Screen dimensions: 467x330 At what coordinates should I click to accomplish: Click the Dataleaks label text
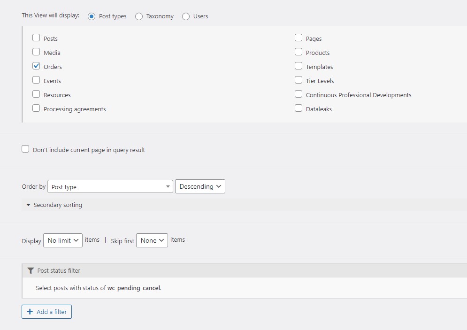319,109
